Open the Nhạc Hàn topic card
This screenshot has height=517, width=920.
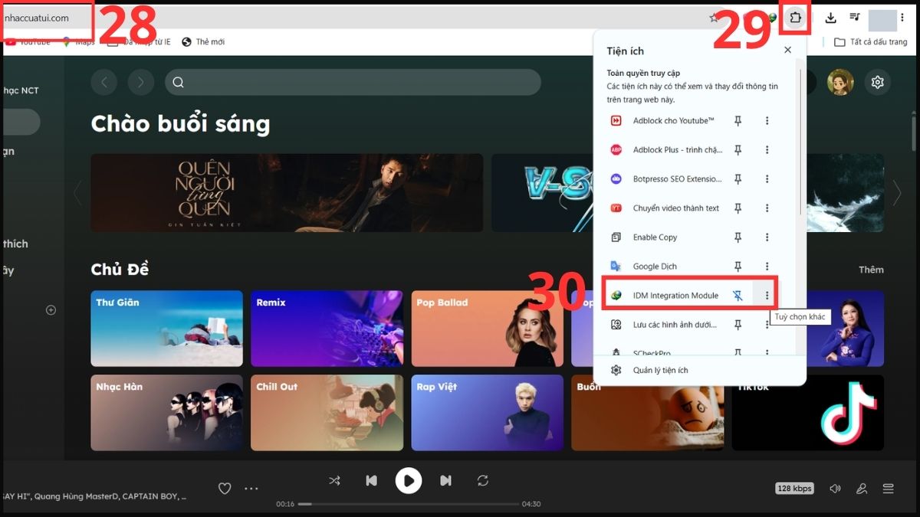click(x=167, y=412)
